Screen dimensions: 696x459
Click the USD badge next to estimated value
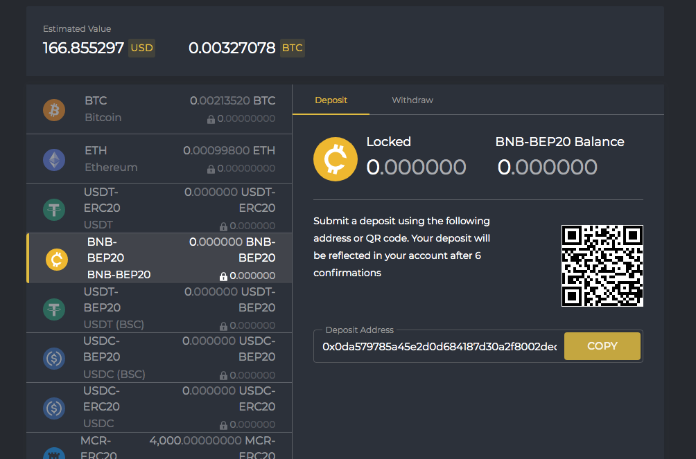click(141, 48)
